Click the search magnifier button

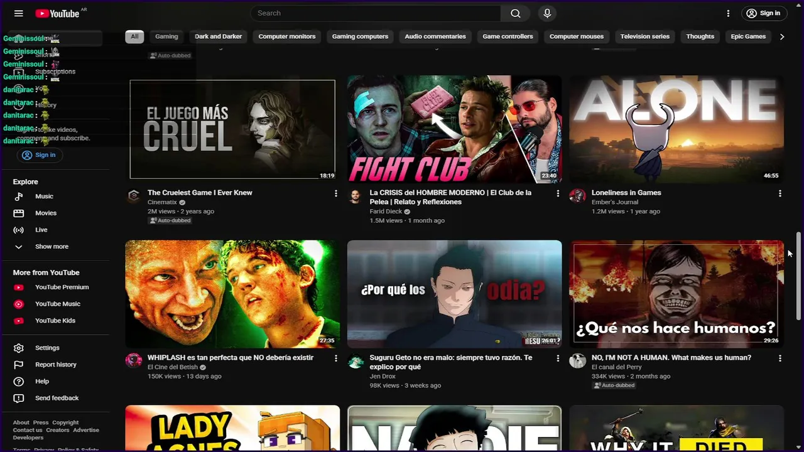tap(515, 13)
